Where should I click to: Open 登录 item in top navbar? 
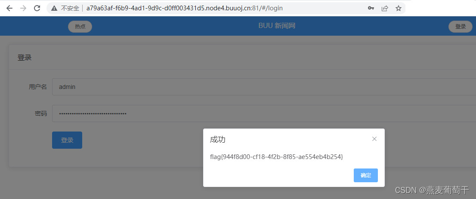(460, 26)
